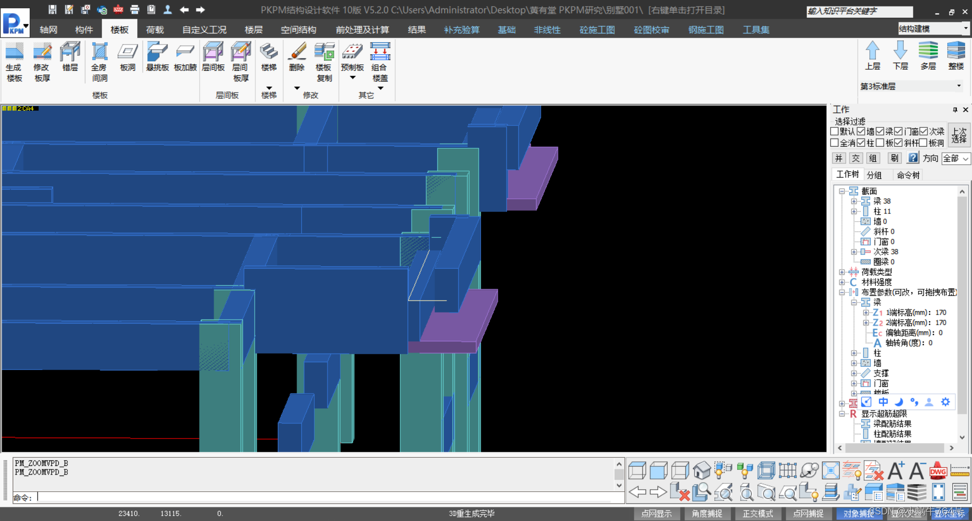This screenshot has width=972, height=521.
Task: Open the 全房间洞 full-room opening tool
Action: pos(99,62)
